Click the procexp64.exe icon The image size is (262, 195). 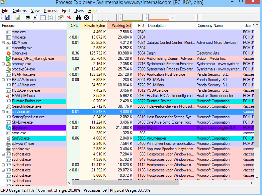click(9, 69)
